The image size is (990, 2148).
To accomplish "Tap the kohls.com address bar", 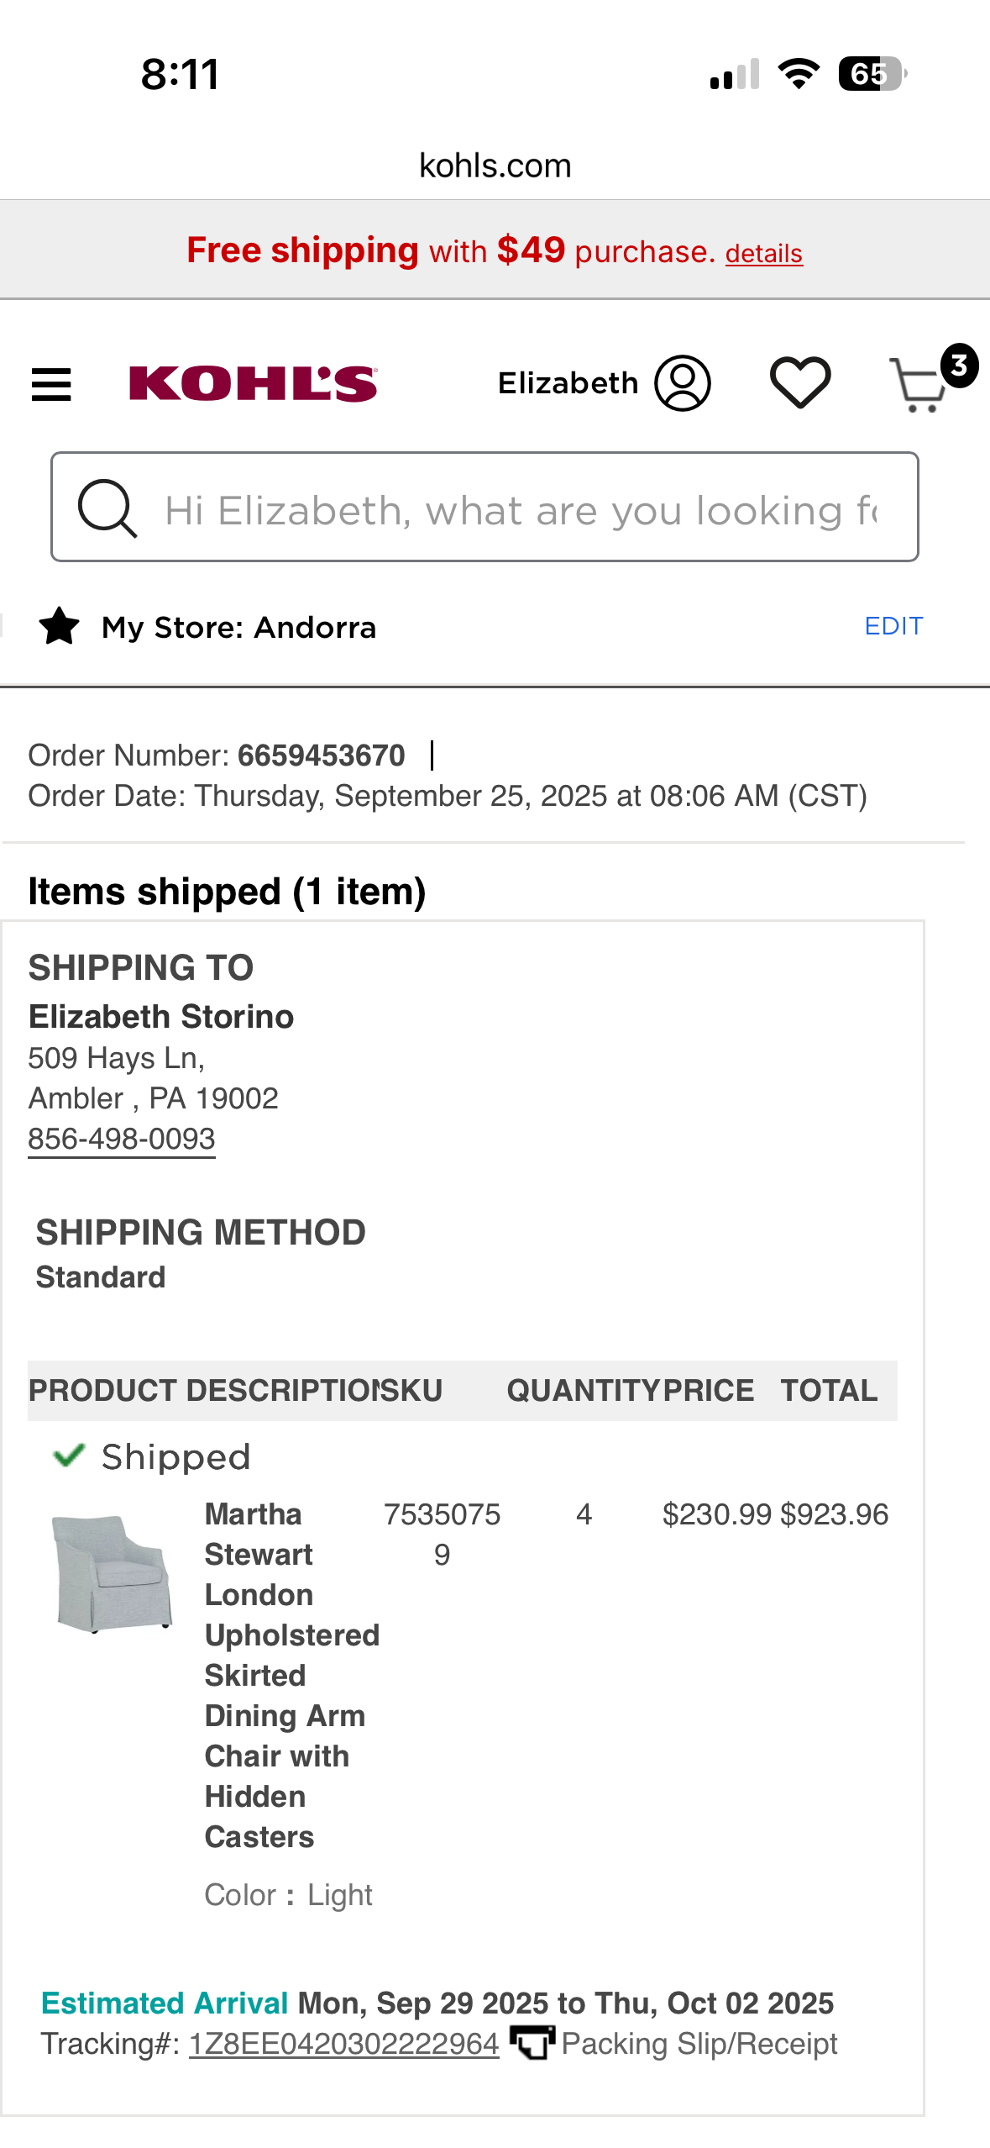I will (495, 166).
